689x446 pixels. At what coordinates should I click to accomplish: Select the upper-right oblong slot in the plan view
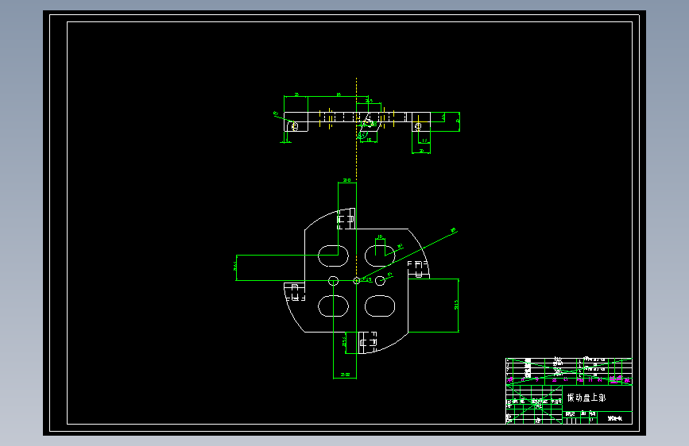380,256
